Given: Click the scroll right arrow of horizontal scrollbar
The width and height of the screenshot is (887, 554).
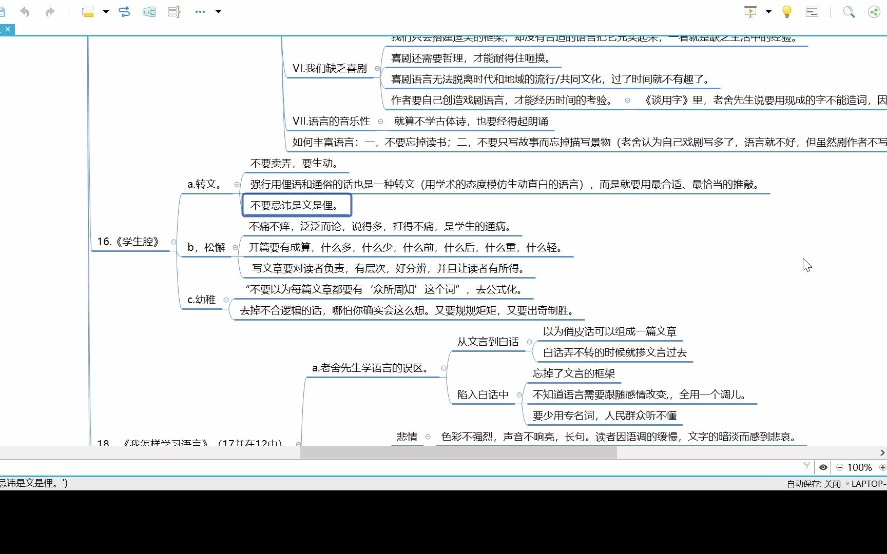Looking at the screenshot, I should [x=882, y=452].
